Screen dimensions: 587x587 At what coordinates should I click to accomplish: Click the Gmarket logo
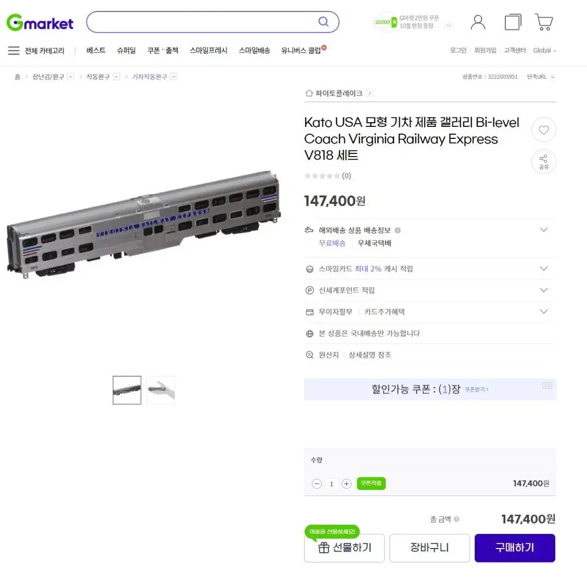(x=40, y=23)
